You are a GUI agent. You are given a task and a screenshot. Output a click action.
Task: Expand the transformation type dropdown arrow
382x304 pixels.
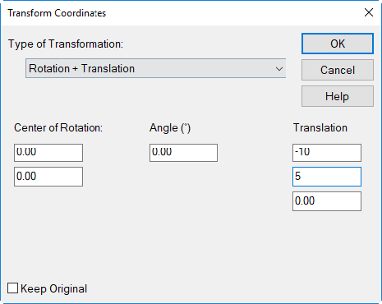coord(279,68)
